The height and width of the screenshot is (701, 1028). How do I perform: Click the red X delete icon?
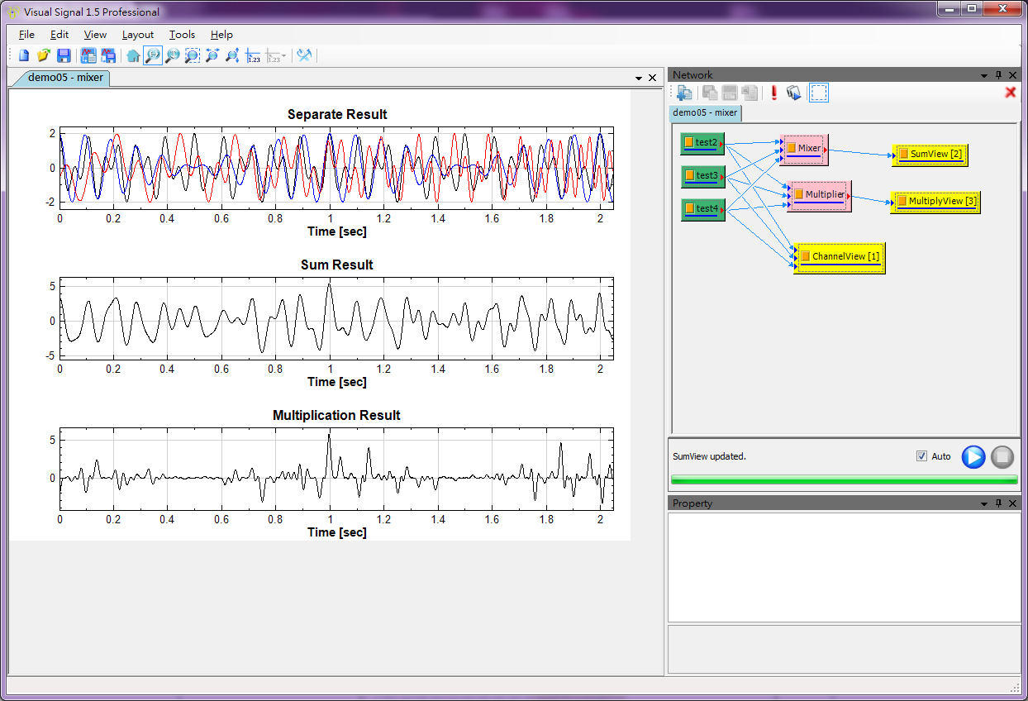(1010, 93)
